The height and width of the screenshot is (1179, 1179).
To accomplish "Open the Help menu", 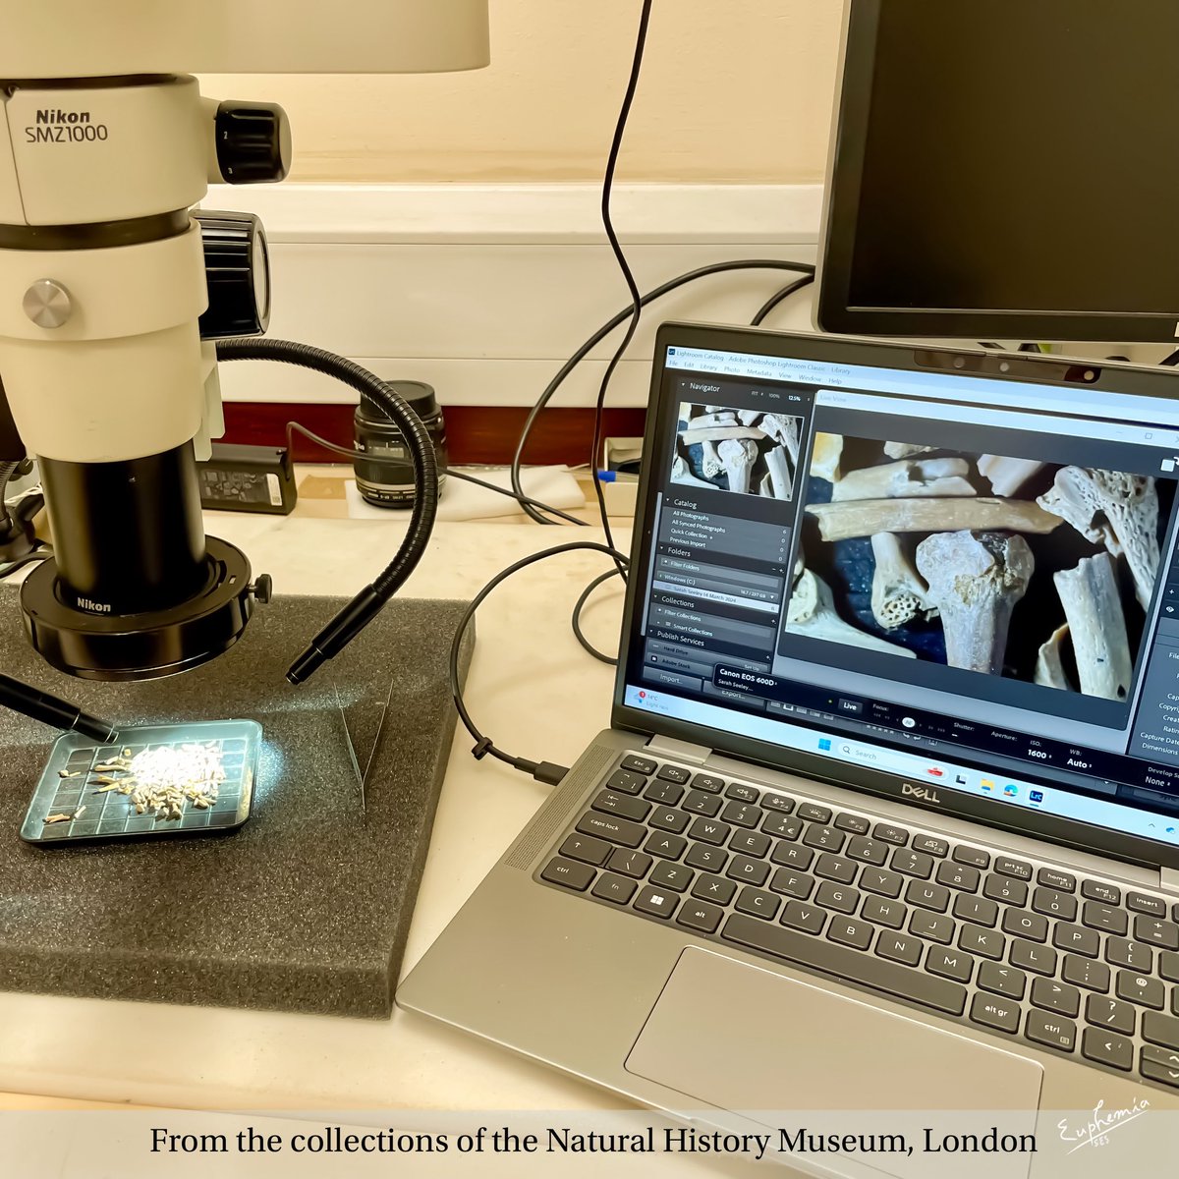I will tap(835, 381).
